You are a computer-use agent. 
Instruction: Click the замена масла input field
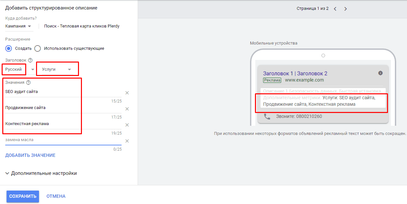click(49, 139)
